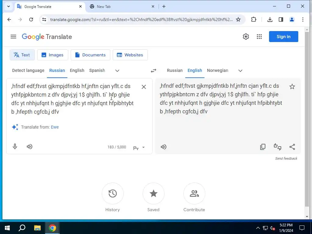This screenshot has width=312, height=234.
Task: Select English as source language
Action: coord(77,70)
